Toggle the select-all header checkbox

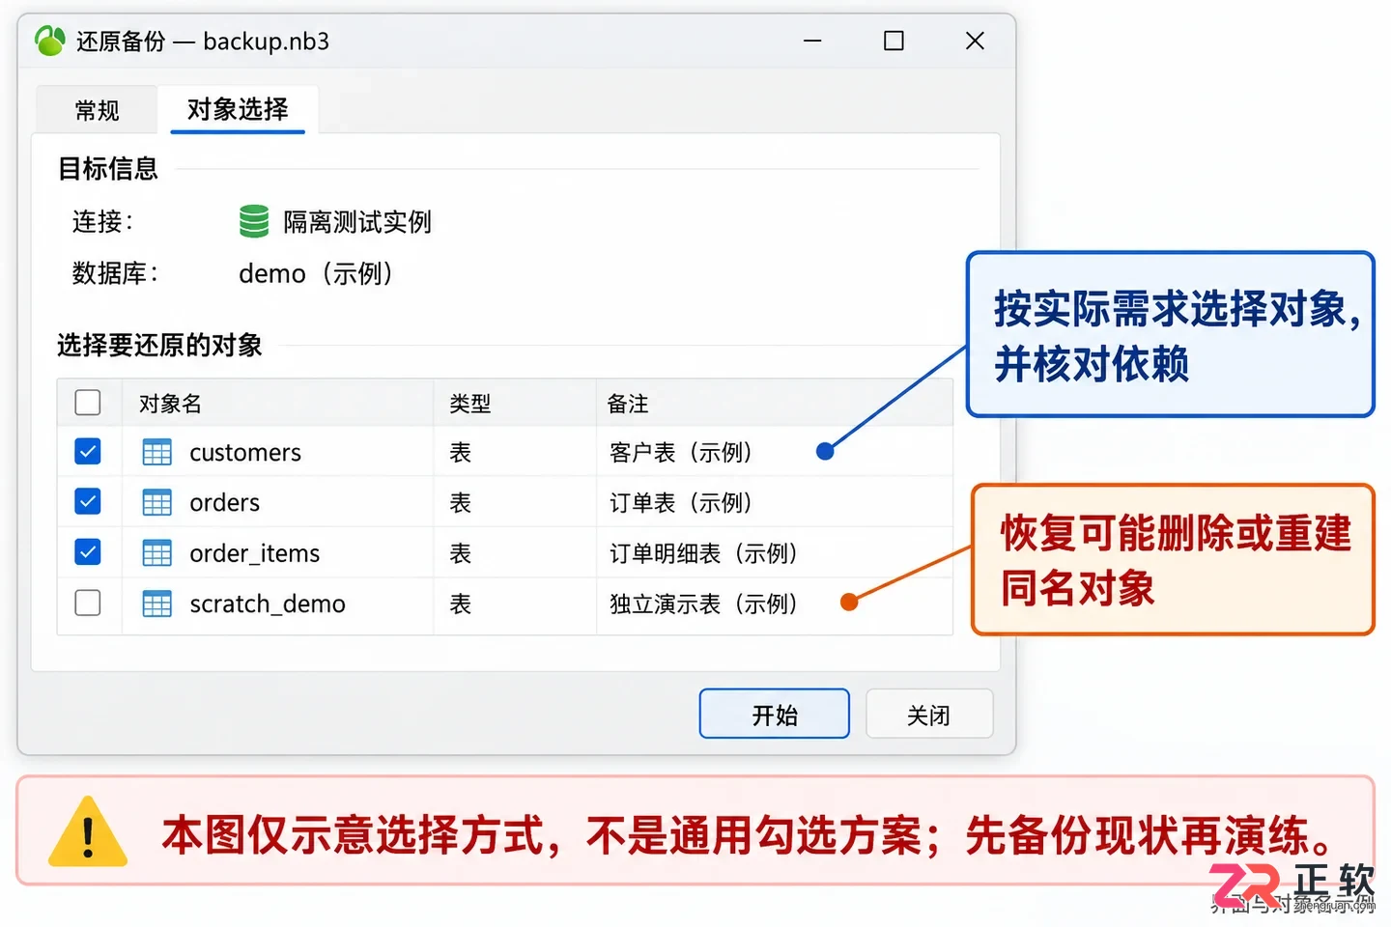[88, 402]
